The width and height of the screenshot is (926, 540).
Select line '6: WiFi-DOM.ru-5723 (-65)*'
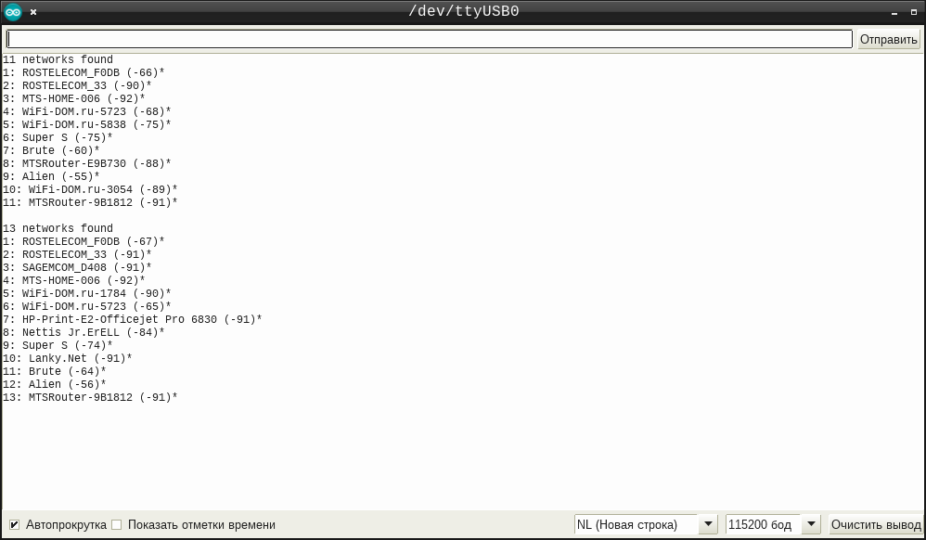tap(87, 306)
